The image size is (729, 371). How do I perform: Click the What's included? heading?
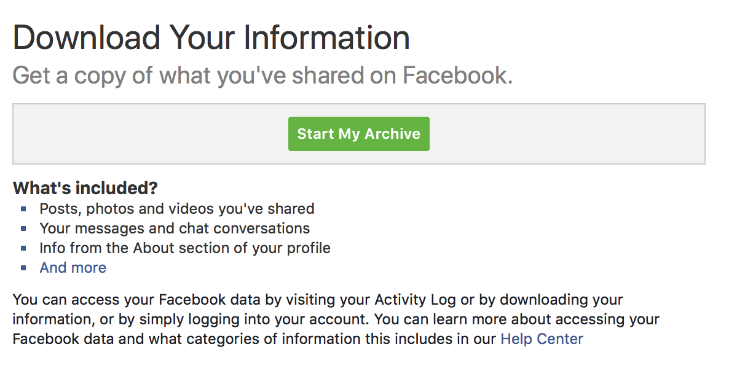point(85,187)
